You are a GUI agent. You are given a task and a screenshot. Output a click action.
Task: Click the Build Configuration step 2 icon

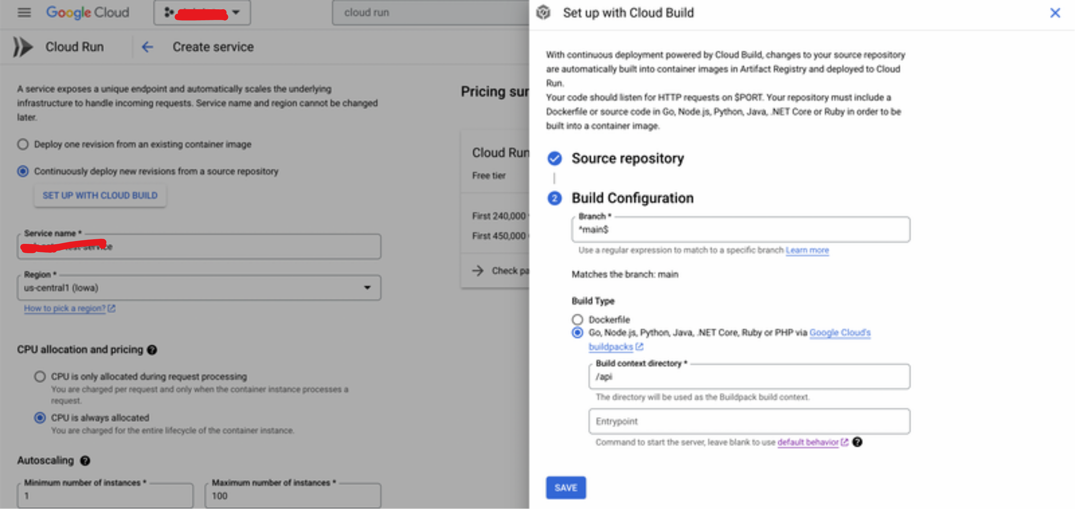pyautogui.click(x=555, y=198)
